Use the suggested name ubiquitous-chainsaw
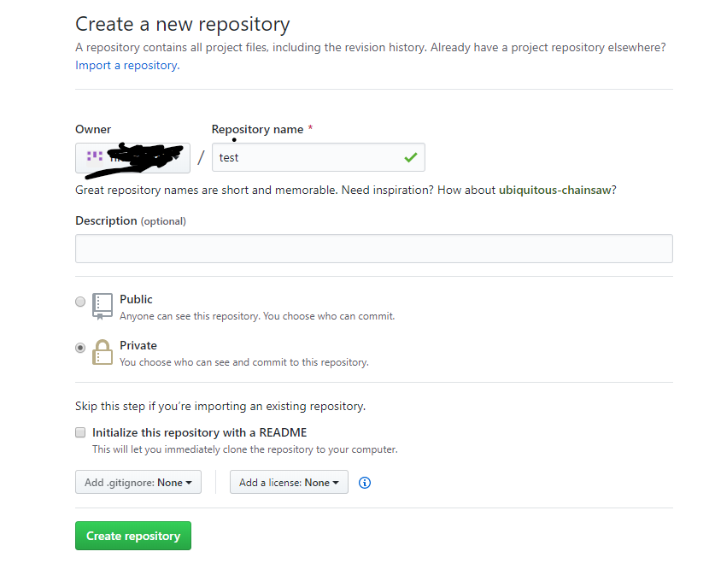This screenshot has width=715, height=575. (x=554, y=190)
